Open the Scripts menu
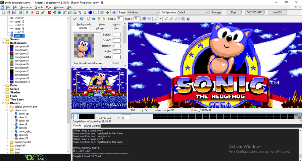Screen dimensions: 302x161 click(39, 7)
